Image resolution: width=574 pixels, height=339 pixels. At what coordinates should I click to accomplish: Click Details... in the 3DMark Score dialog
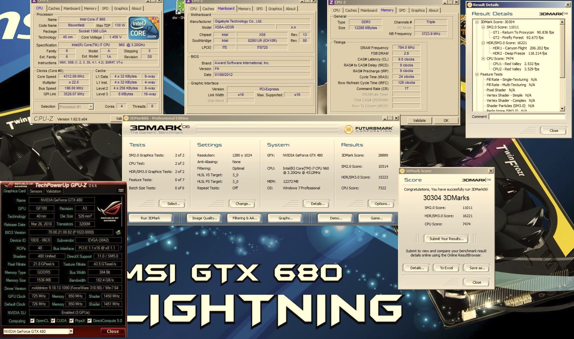click(x=417, y=268)
